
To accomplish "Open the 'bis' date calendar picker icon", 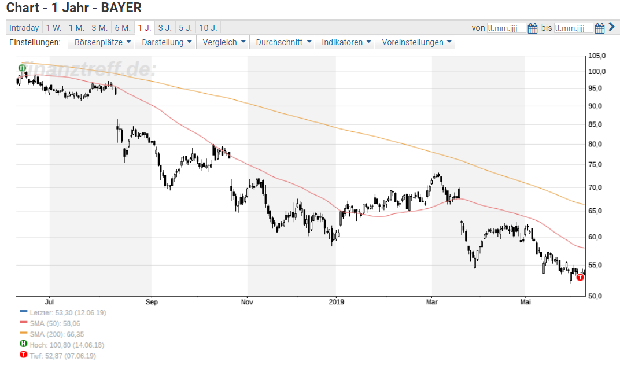I will pyautogui.click(x=599, y=28).
